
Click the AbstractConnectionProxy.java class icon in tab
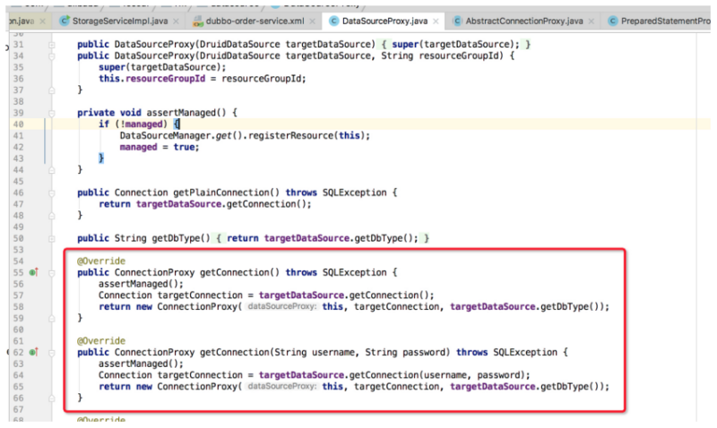click(x=457, y=21)
